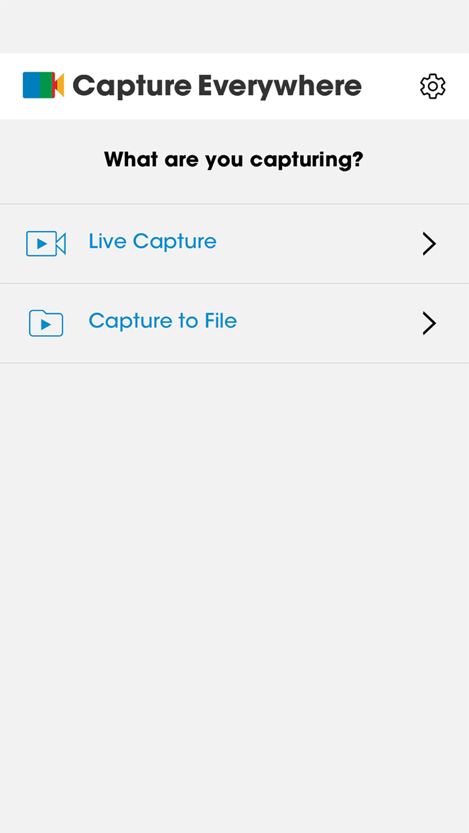Click the Live Capture list row
Viewport: 469px width, 833px height.
pos(234,243)
